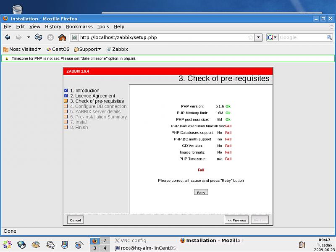Open the File menu
Screen dimensions: 336x252
point(8,26)
